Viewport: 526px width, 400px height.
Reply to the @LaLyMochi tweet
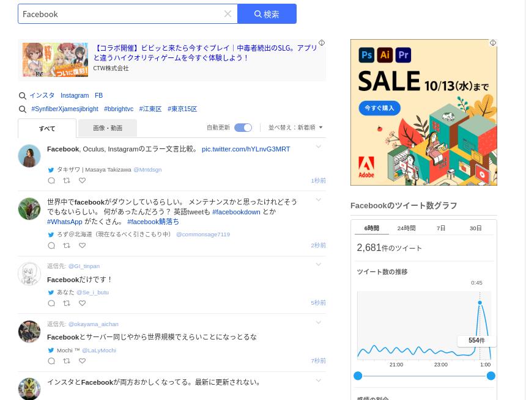pyautogui.click(x=51, y=361)
